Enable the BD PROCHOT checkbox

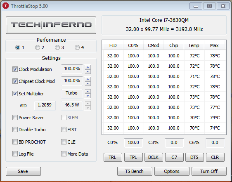coord(15,142)
